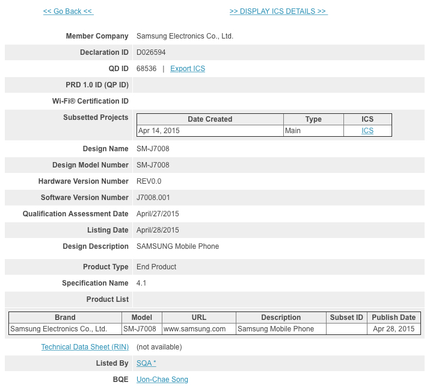
Task: Click the 'Model' column header in Product List
Action: coord(142,318)
